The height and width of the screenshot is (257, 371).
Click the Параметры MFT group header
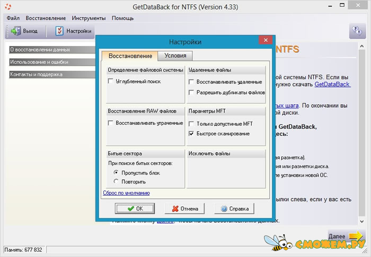pos(226,111)
